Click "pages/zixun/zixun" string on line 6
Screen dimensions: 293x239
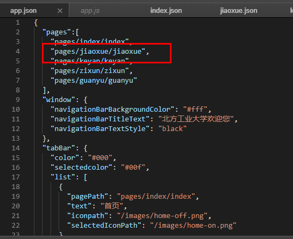(x=90, y=71)
